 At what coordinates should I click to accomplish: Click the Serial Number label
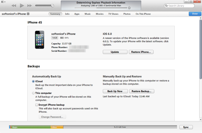[59, 51]
